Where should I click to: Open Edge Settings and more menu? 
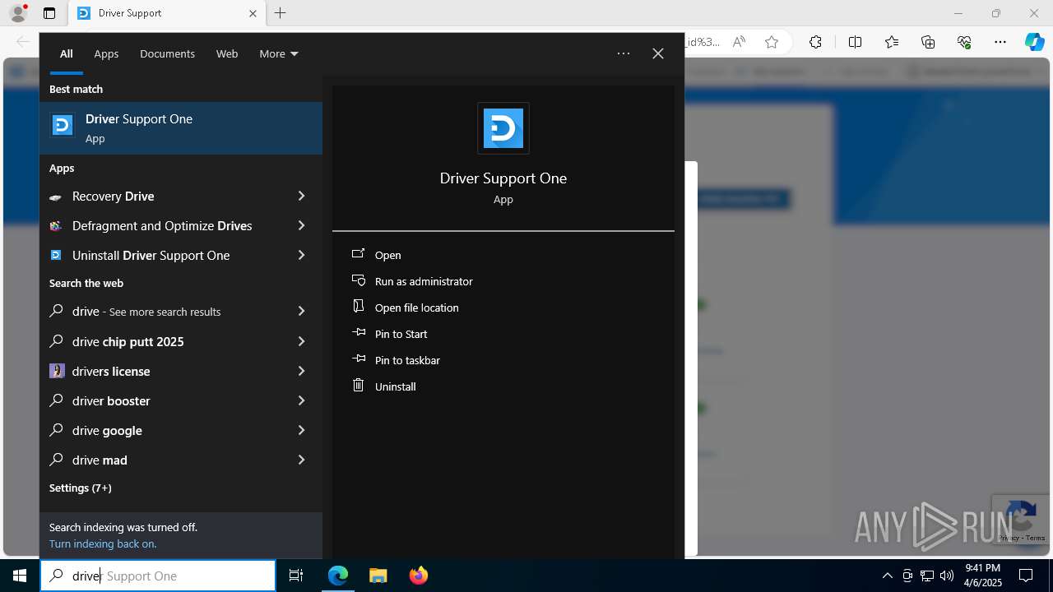click(x=1000, y=42)
